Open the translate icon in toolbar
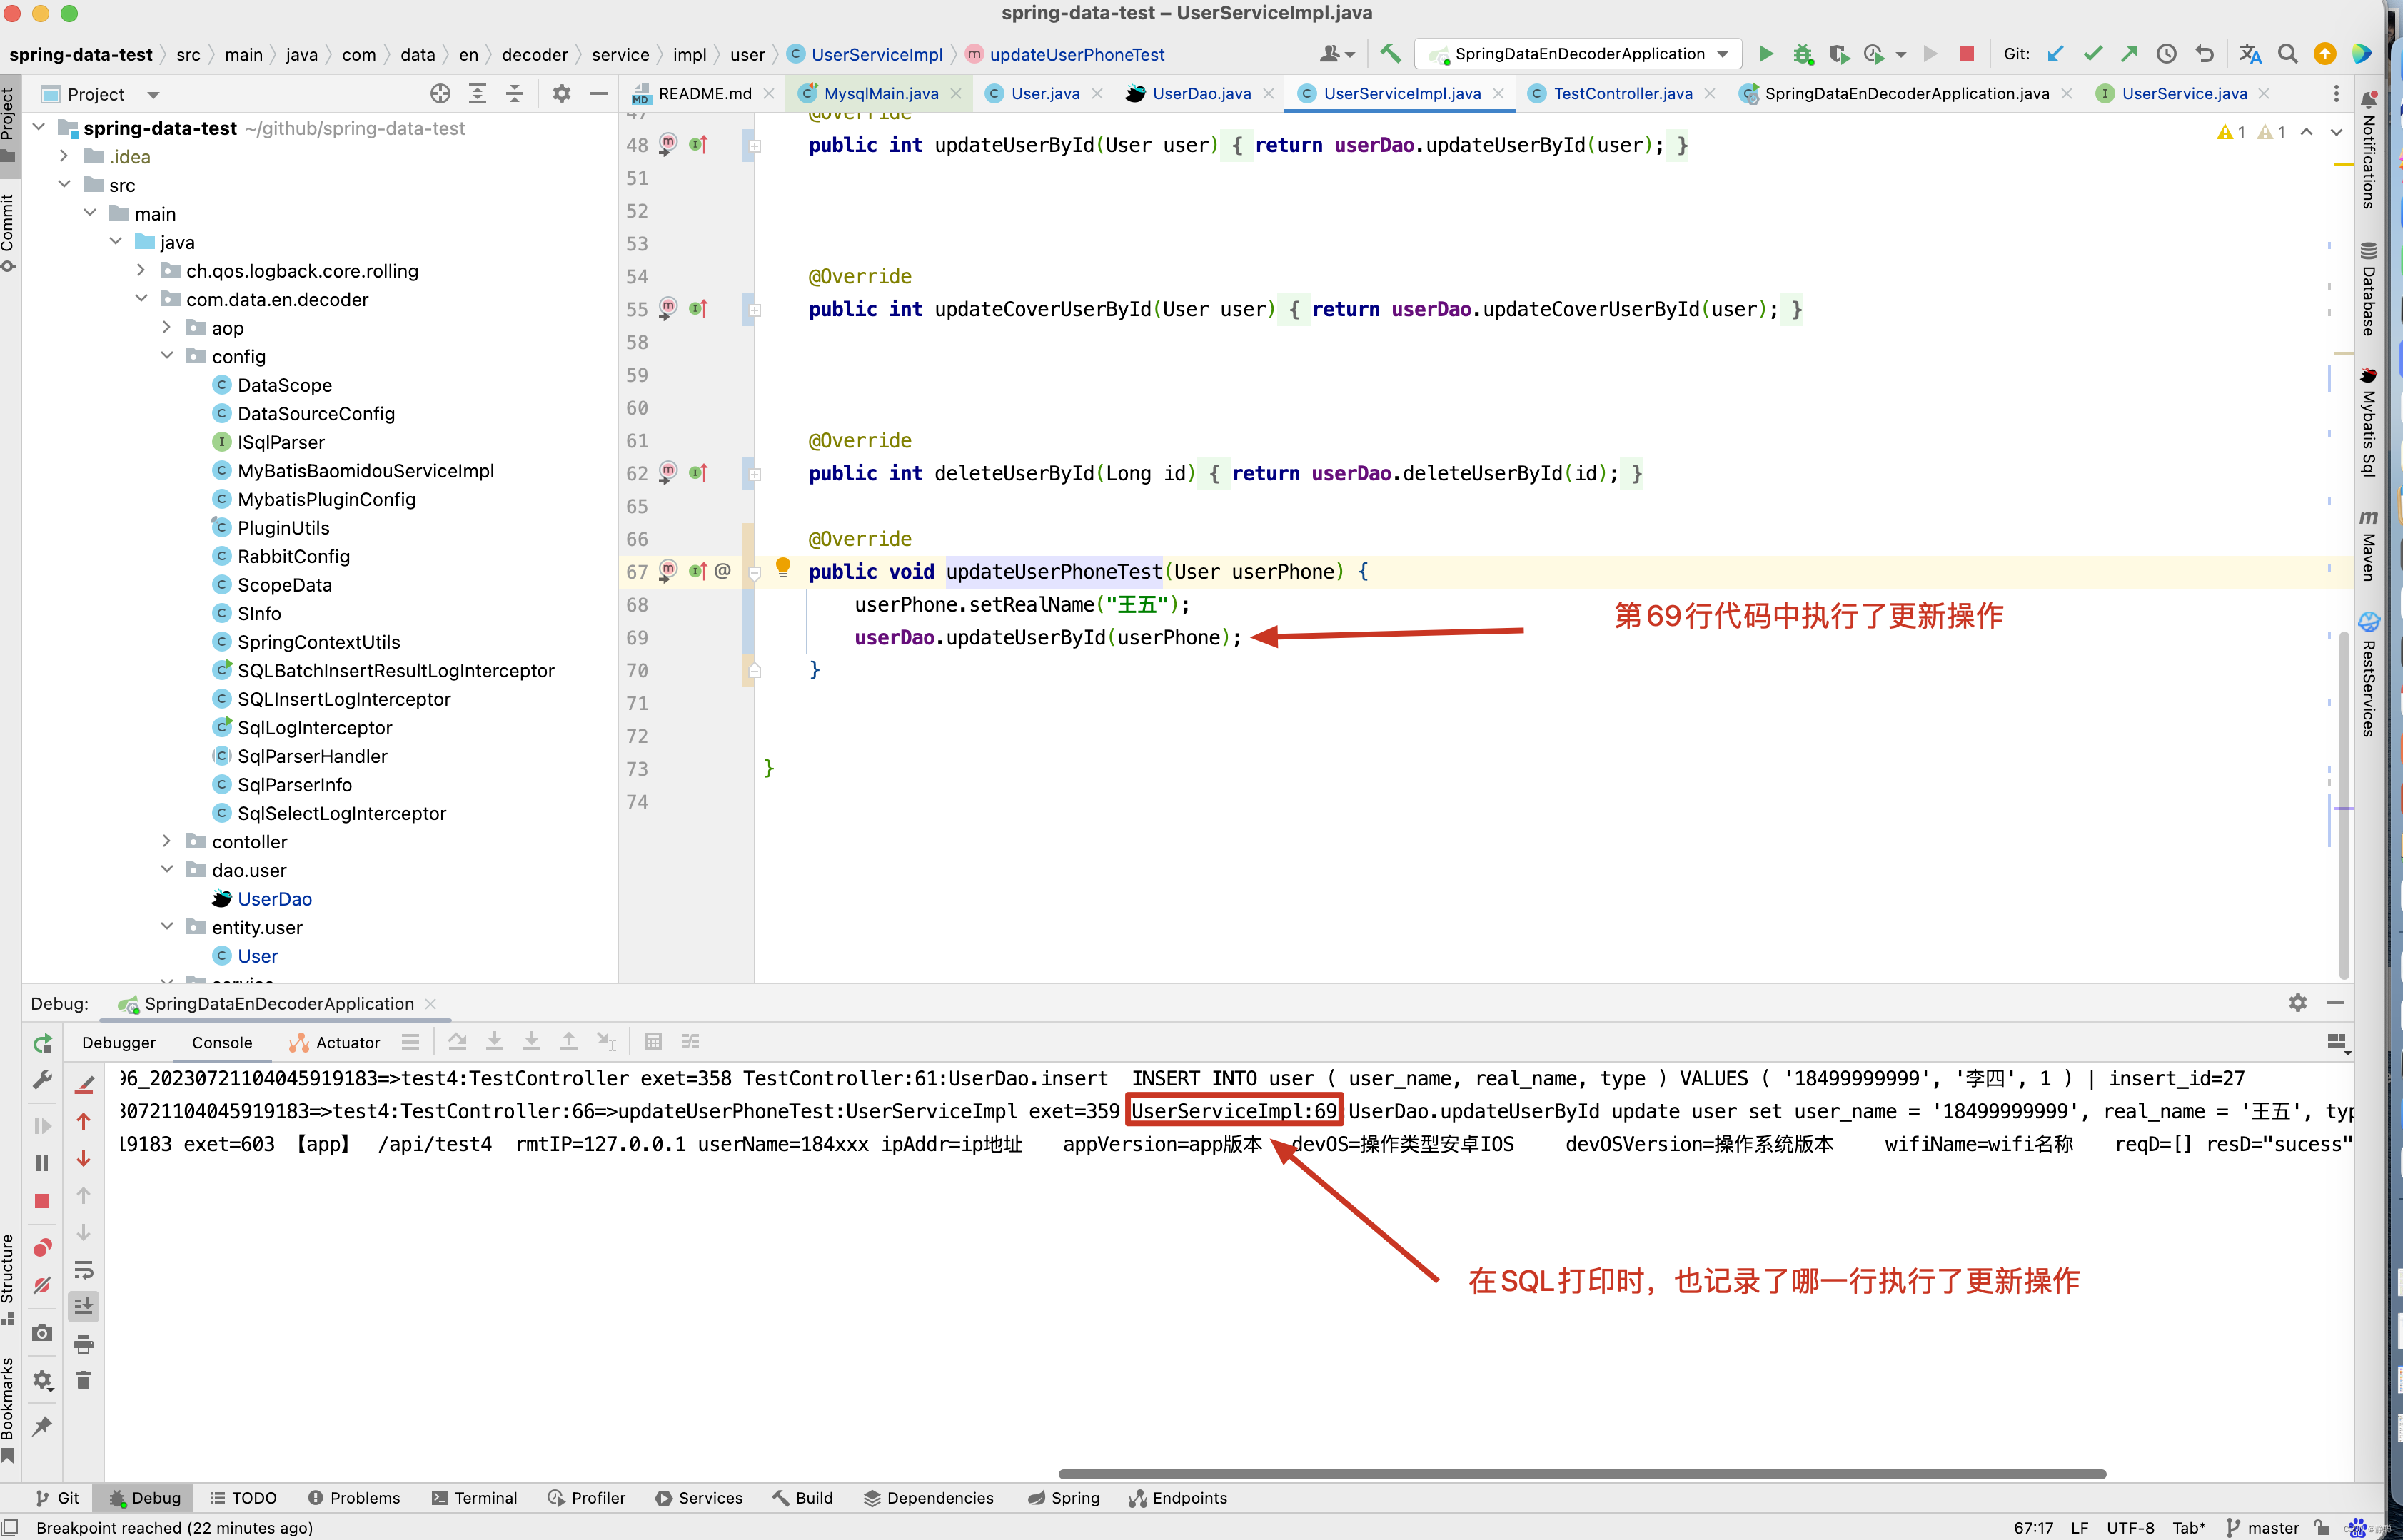Screen dimensions: 2403x1540 pos(2250,54)
